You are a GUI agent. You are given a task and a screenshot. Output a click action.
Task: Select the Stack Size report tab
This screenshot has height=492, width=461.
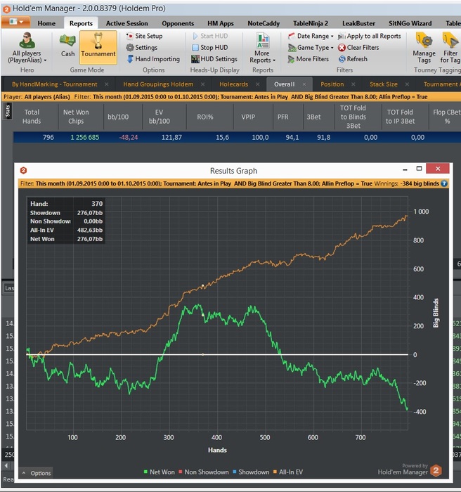[384, 84]
